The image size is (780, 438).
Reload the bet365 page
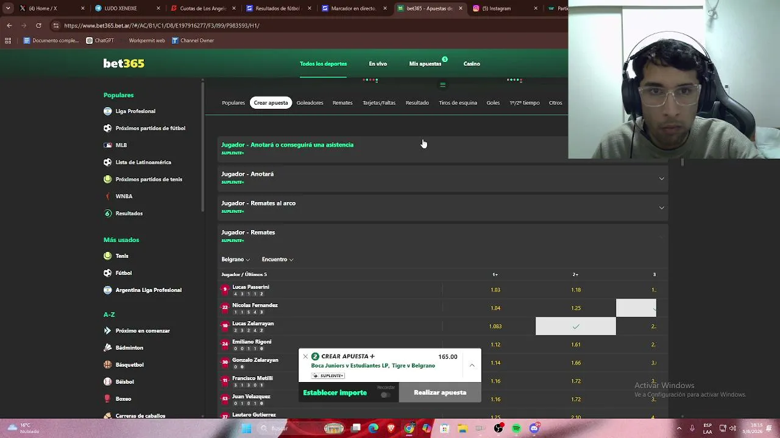click(38, 26)
